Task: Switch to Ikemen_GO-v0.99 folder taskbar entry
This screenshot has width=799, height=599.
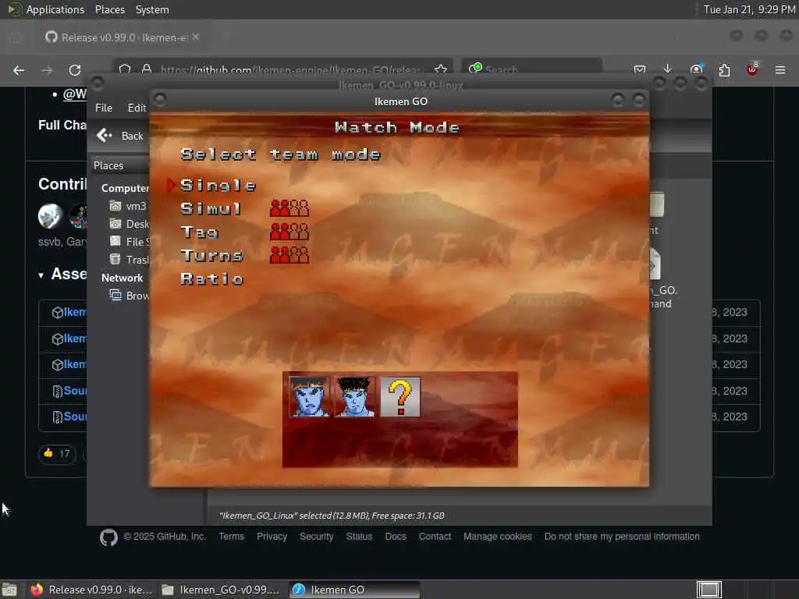Action: [x=222, y=590]
